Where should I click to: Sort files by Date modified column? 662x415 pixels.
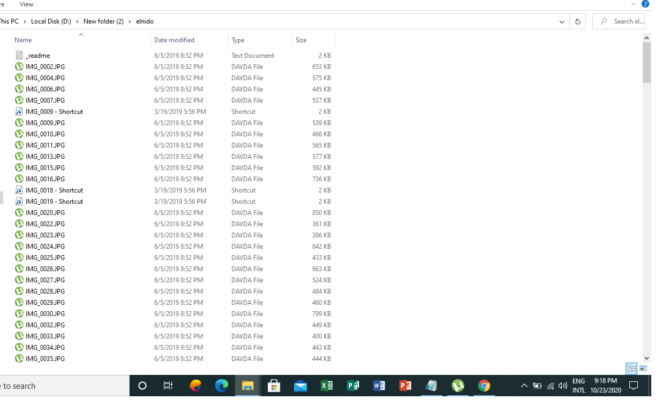coord(174,40)
